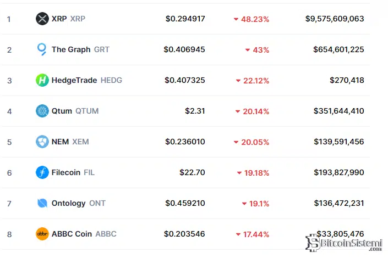Viewport: 388px width, 258px height.
Task: Click XRP's 48.23% red change value
Action: (255, 19)
